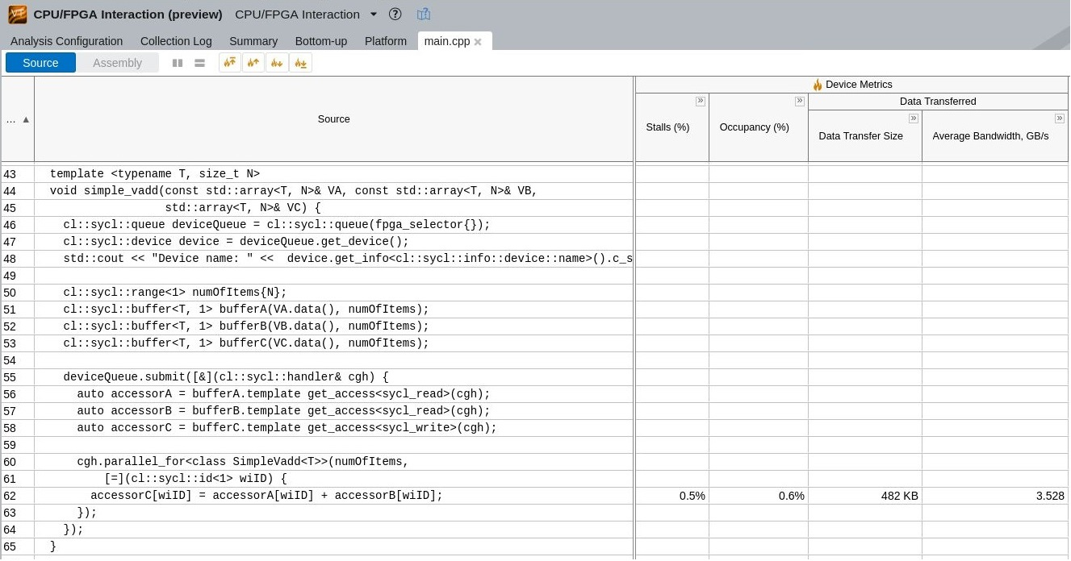Go to the next hotspot

click(277, 63)
